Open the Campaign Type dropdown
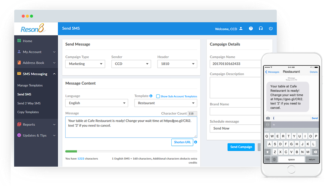Viewport: 326px width, 186px height. [85, 64]
